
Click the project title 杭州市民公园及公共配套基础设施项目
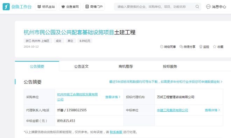[69, 32]
